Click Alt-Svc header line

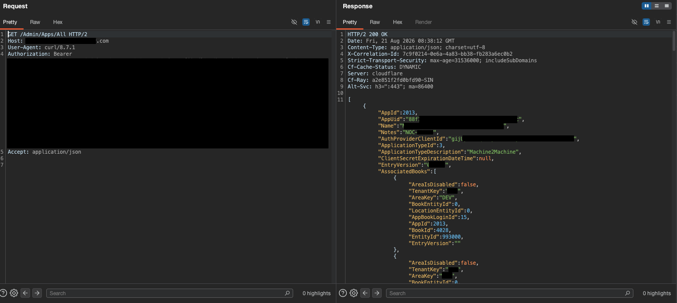coord(390,87)
